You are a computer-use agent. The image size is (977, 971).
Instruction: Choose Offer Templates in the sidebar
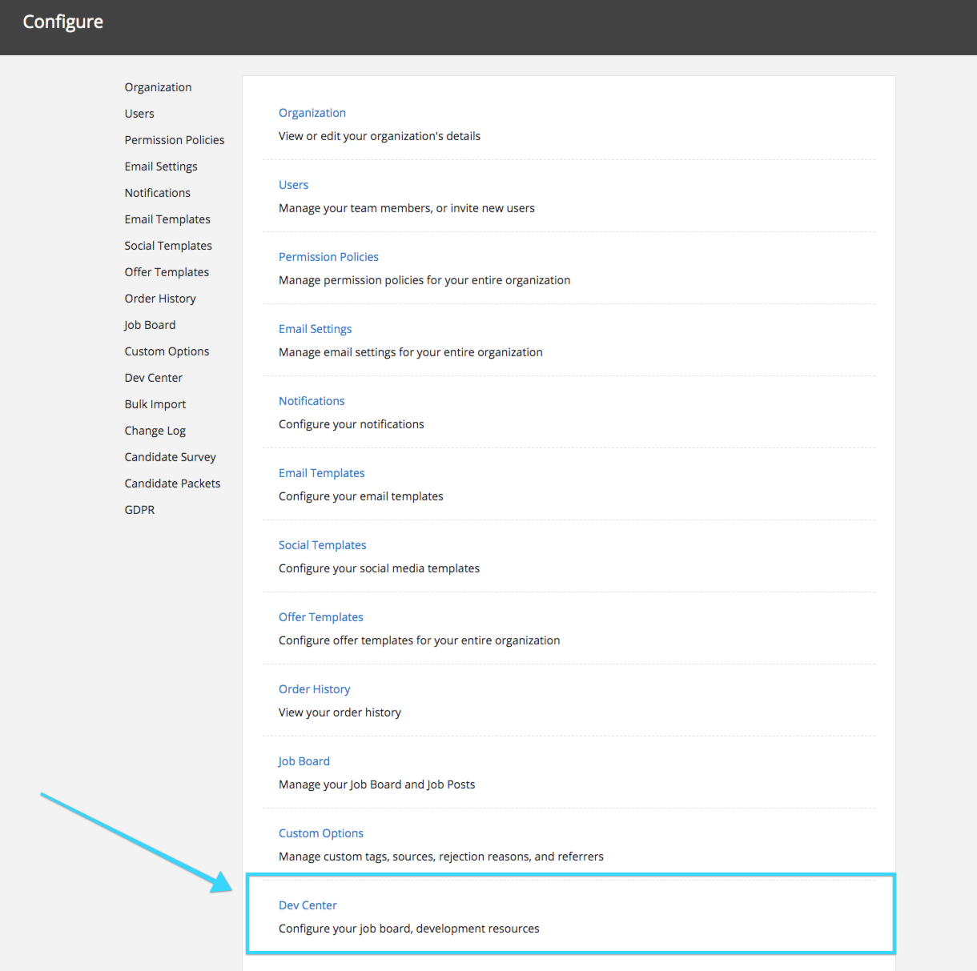click(167, 272)
